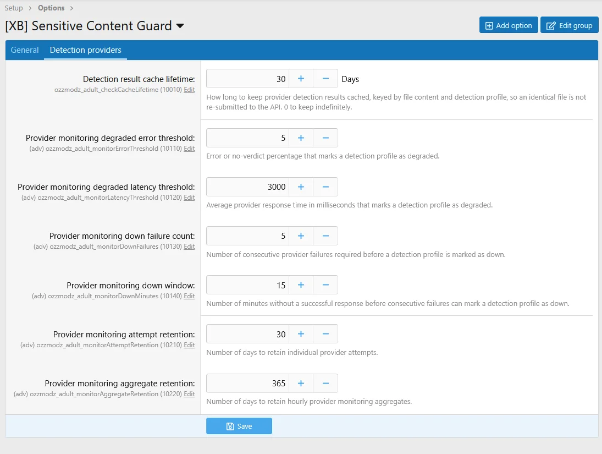
Task: Decrease monitoring aggregate retention days
Action: tap(325, 383)
